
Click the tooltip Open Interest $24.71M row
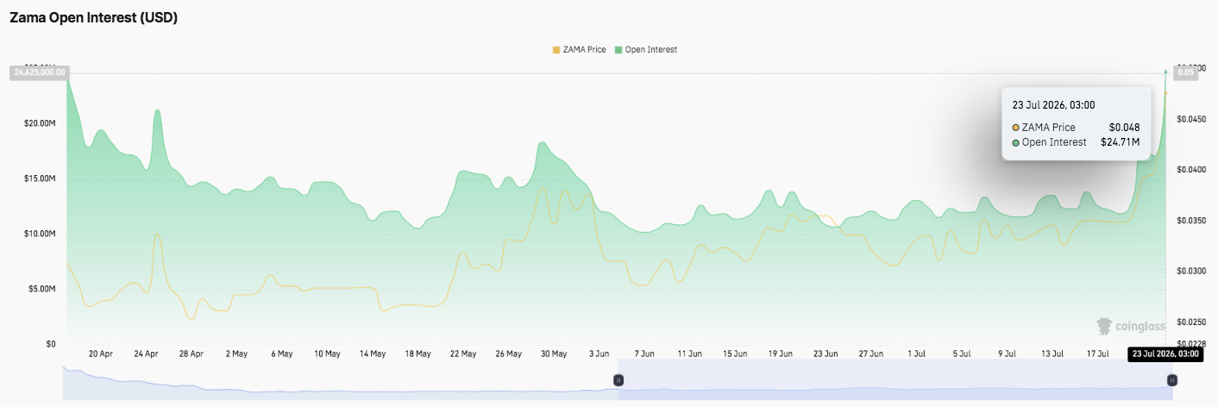click(x=1076, y=142)
